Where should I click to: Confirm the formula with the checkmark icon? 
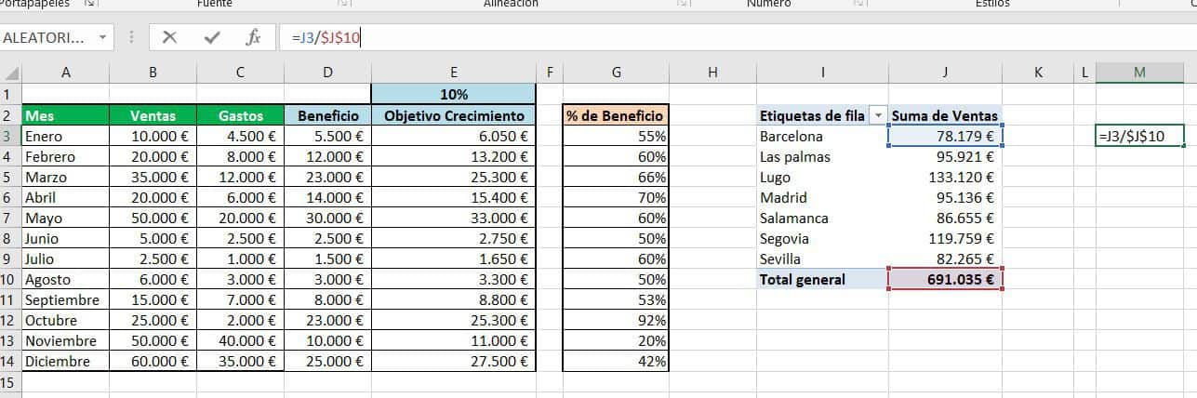212,38
